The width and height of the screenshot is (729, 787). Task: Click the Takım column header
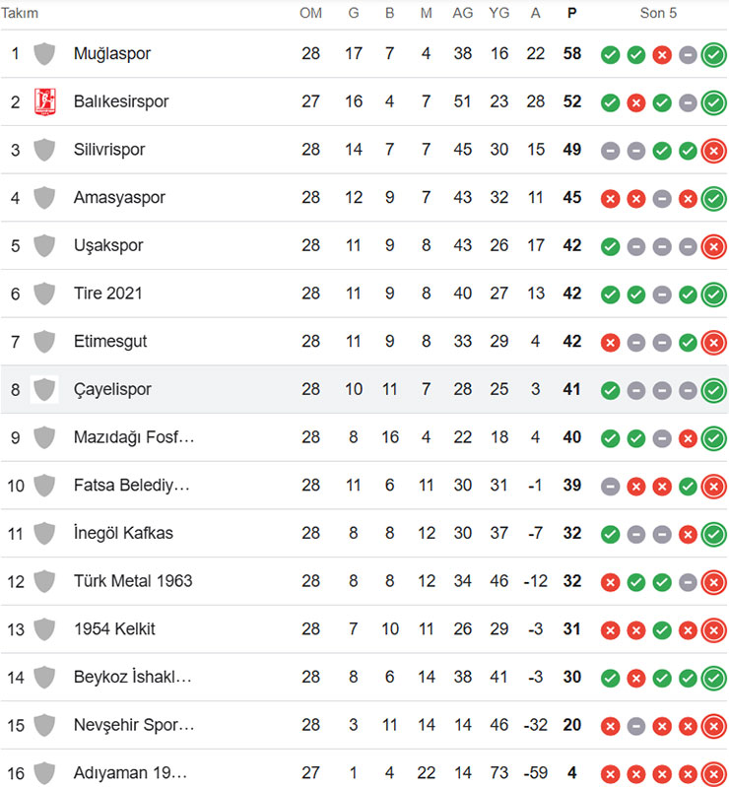click(20, 14)
